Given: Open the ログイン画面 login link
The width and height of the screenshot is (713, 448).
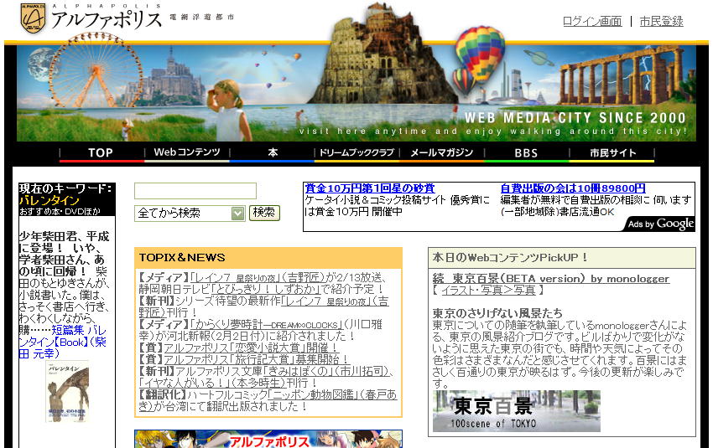Looking at the screenshot, I should 592,21.
